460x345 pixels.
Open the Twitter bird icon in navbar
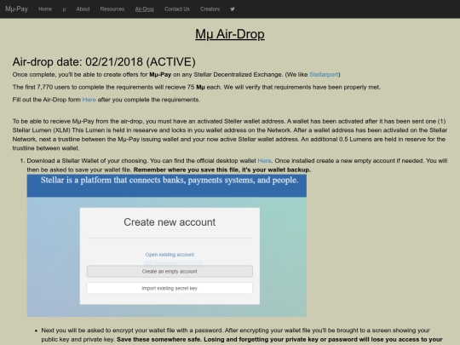pyautogui.click(x=233, y=9)
